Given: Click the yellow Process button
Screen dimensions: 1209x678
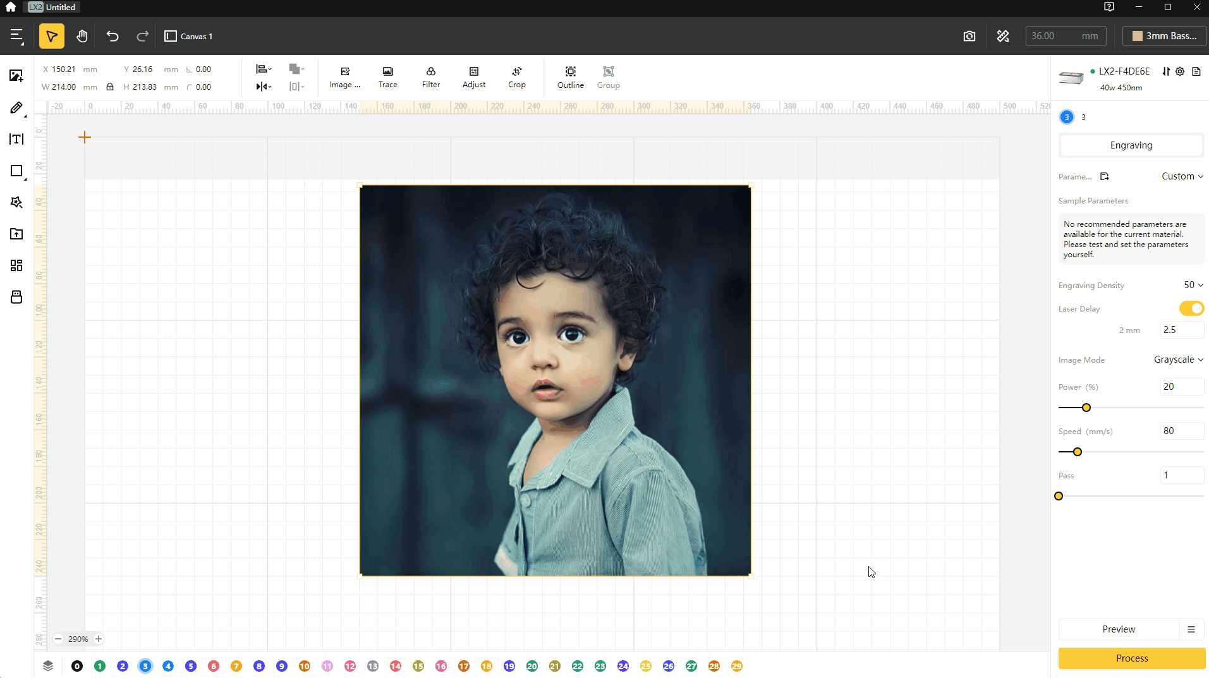Looking at the screenshot, I should (x=1132, y=658).
